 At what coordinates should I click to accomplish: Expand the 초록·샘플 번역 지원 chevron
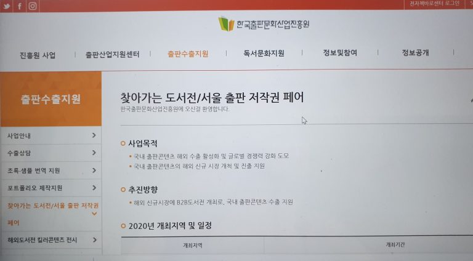point(94,171)
